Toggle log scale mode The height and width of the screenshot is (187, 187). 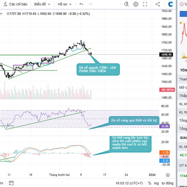pyautogui.click(x=156, y=183)
